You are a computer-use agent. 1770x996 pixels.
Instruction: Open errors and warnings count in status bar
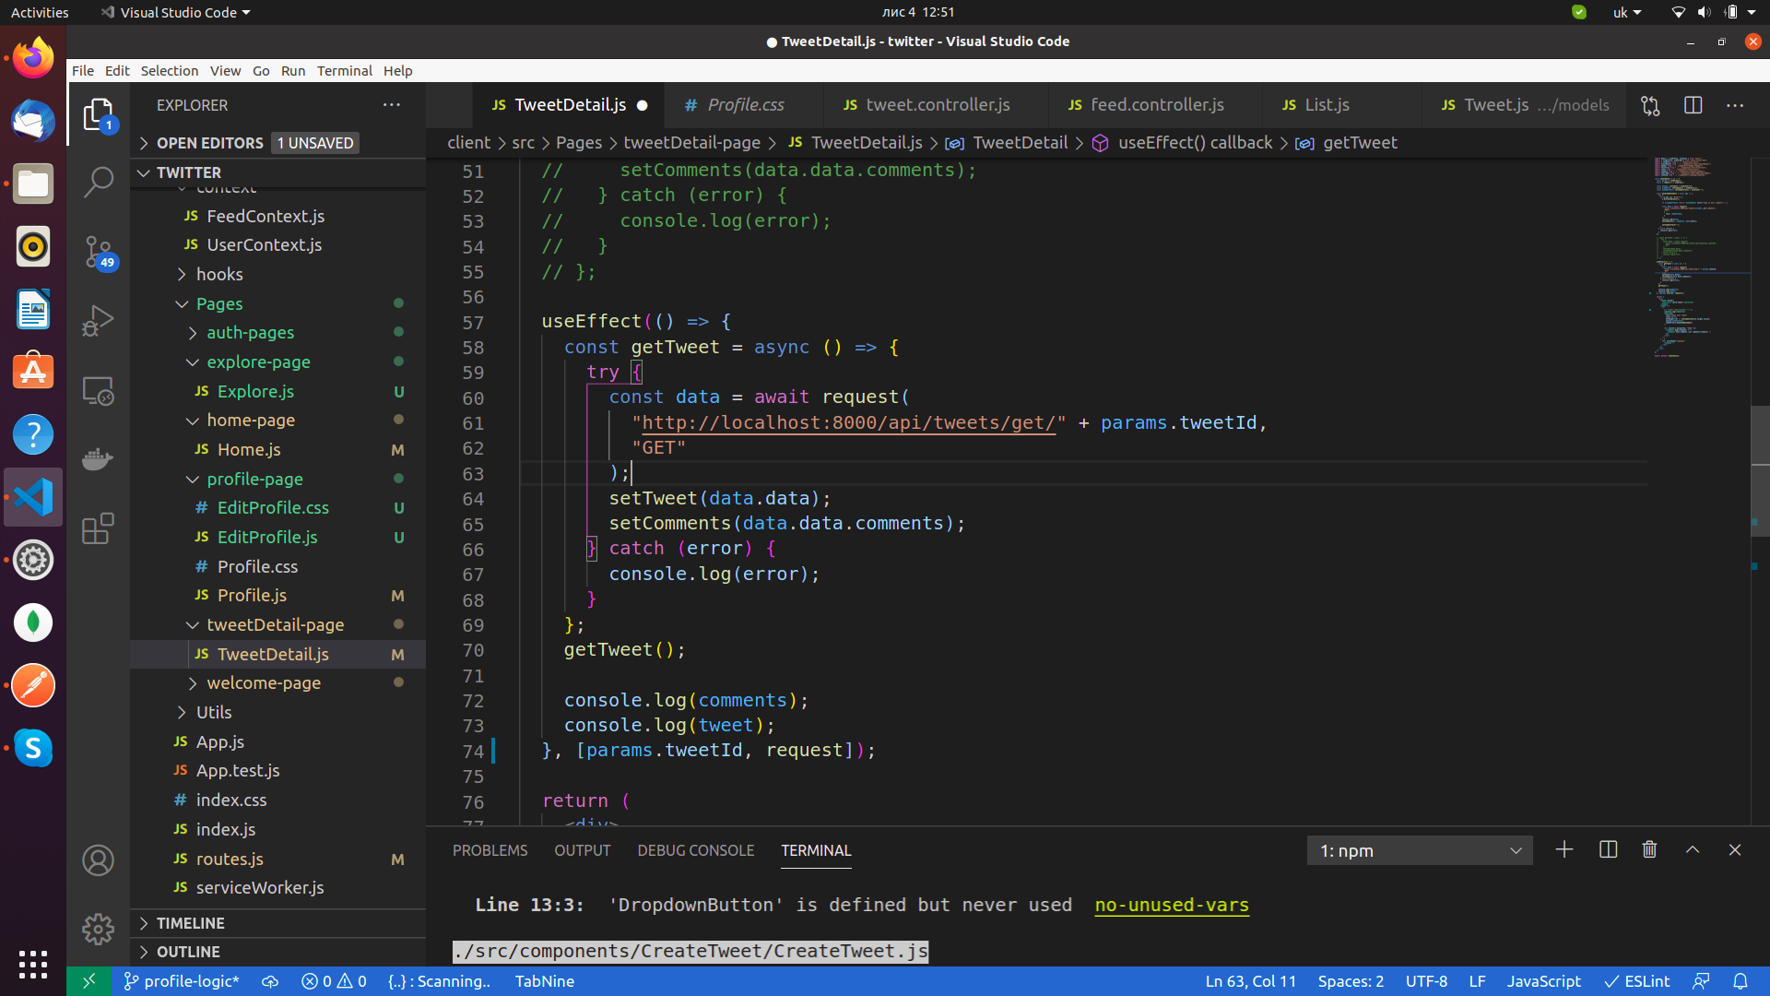click(334, 981)
